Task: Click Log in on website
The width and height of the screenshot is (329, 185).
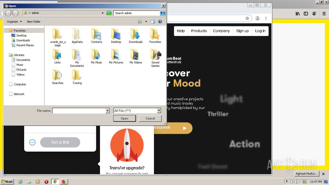Action: coord(260,31)
